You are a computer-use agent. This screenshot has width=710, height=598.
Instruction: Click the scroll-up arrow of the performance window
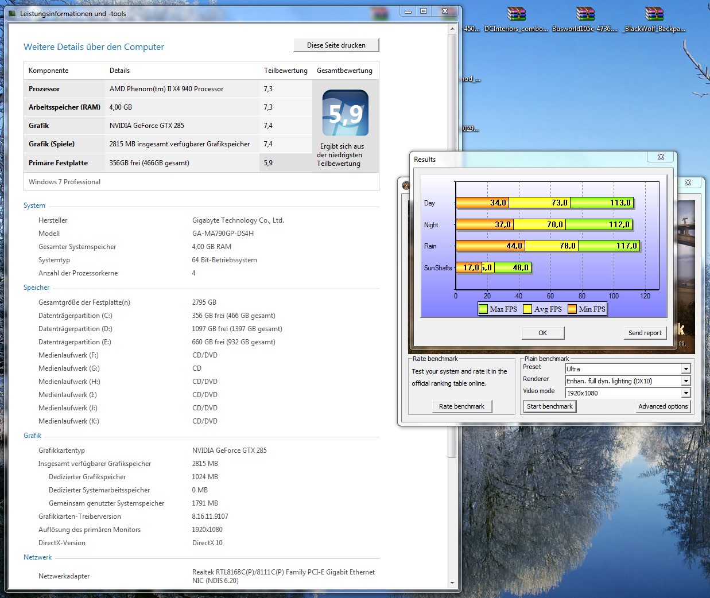tap(452, 29)
